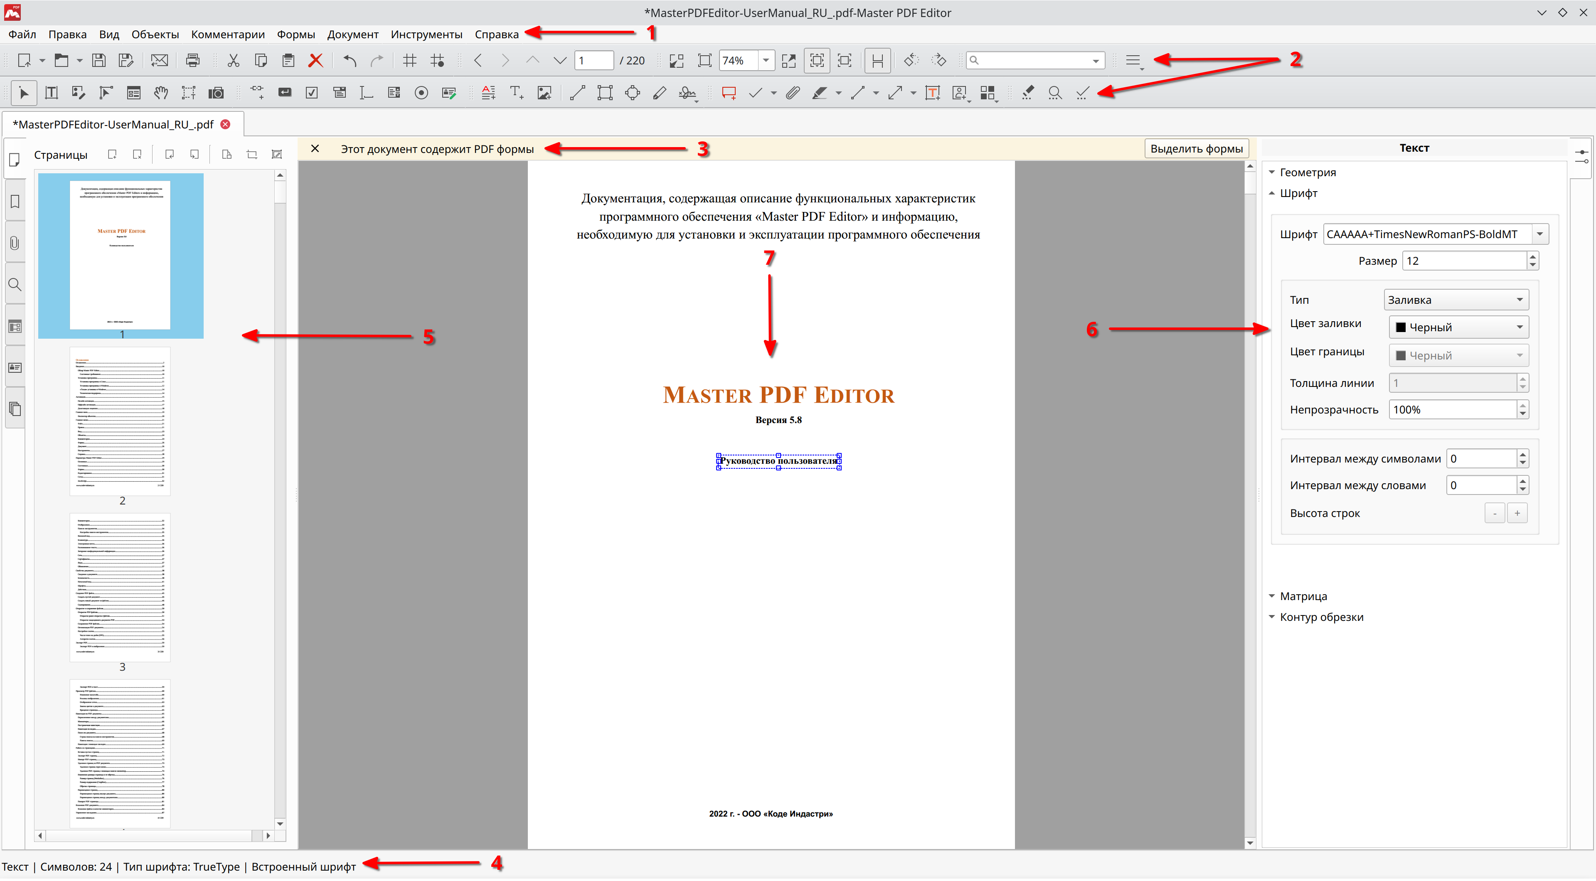Image resolution: width=1596 pixels, height=881 pixels.
Task: Click the Rotate page clockwise icon
Action: (x=938, y=61)
